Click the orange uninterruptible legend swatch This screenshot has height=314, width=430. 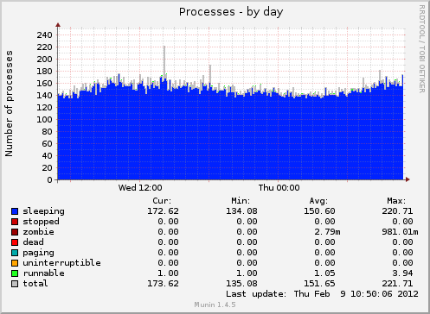pos(15,263)
